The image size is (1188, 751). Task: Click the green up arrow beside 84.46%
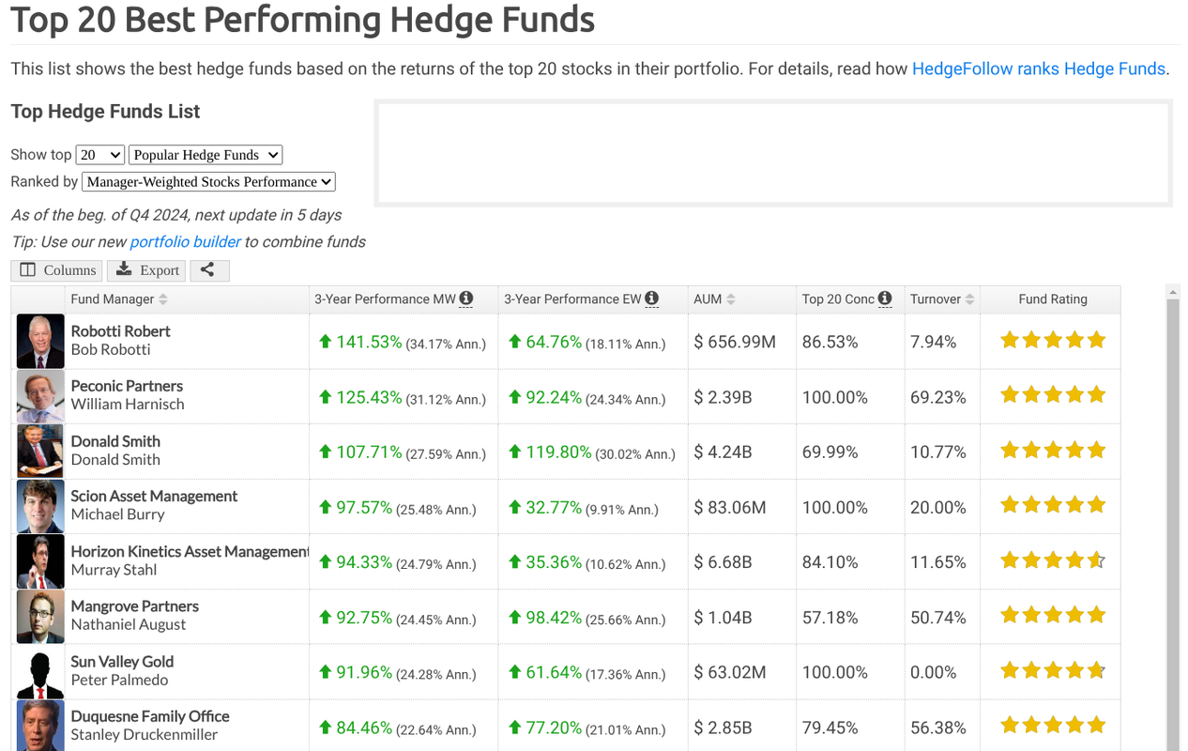pos(325,728)
